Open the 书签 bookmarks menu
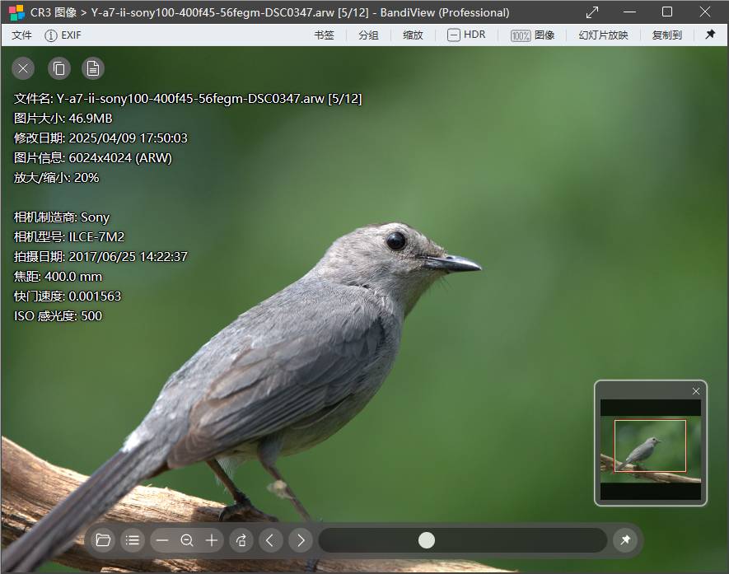This screenshot has width=729, height=574. [x=324, y=35]
